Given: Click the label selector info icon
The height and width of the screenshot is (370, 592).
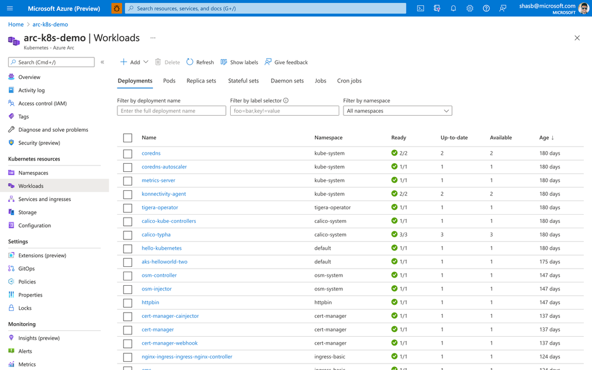Looking at the screenshot, I should click(286, 100).
